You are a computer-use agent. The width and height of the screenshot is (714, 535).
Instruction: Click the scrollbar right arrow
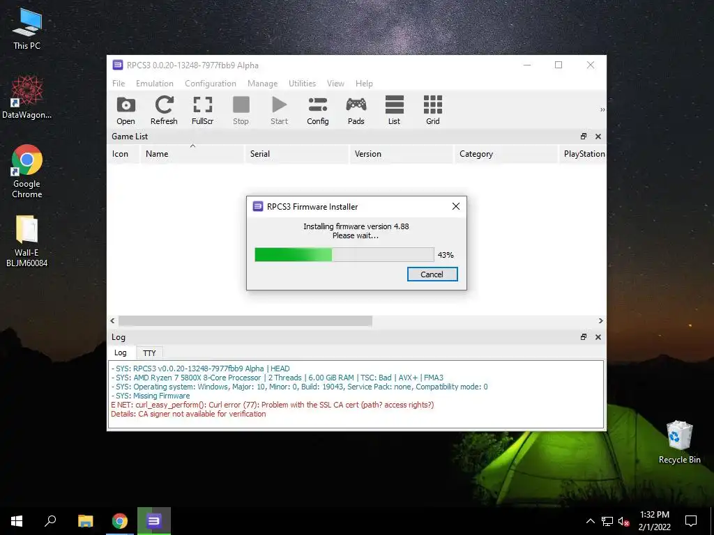click(x=600, y=320)
